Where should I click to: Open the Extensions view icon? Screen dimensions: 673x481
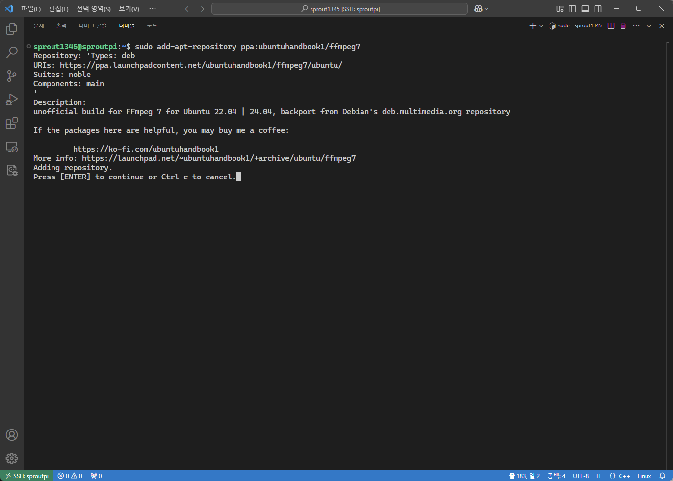[x=12, y=123]
